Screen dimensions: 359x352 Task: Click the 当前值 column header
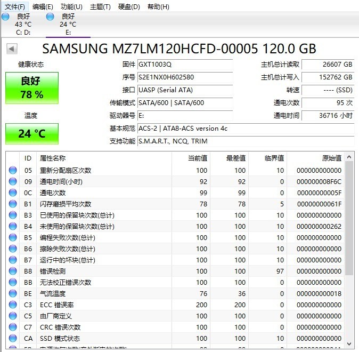point(191,158)
